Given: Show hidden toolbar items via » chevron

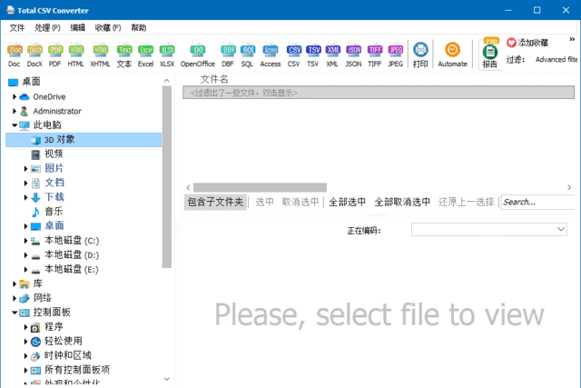Looking at the screenshot, I should [x=572, y=39].
